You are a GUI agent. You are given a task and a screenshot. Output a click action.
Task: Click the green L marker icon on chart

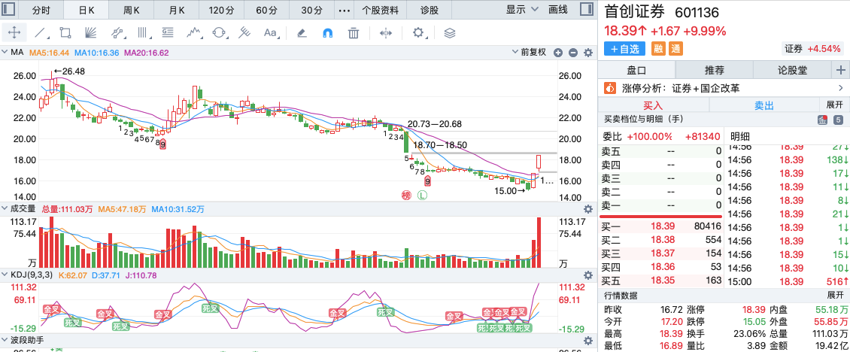pos(422,196)
